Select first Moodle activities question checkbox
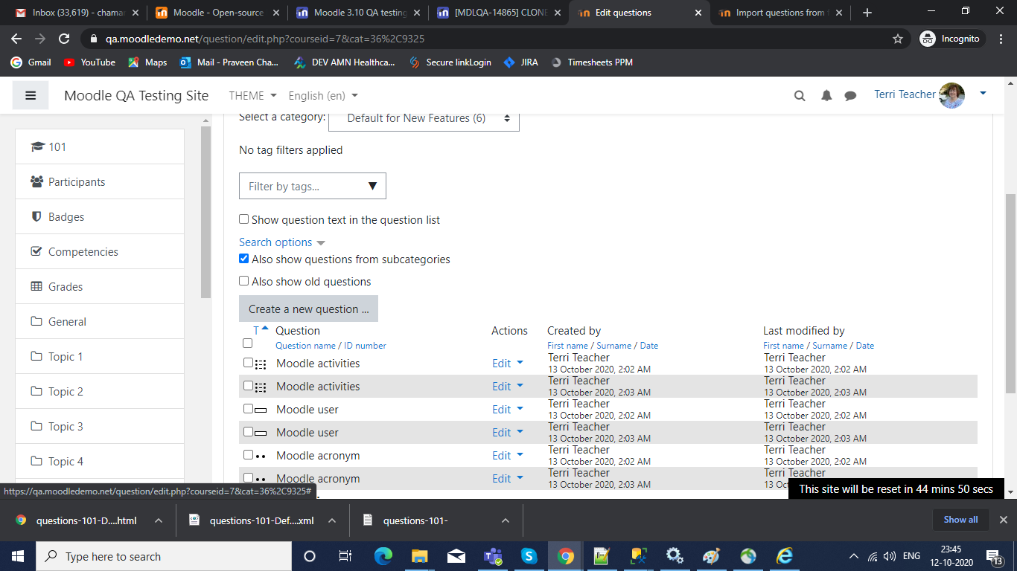Screen dimensions: 1017x571 tap(248, 363)
